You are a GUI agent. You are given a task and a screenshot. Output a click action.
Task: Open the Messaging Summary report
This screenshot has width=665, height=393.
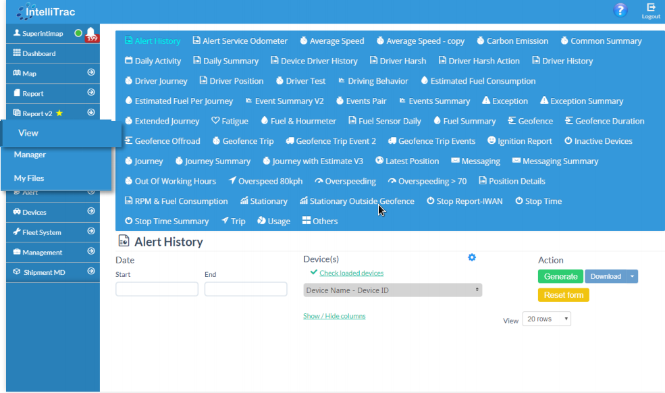point(555,161)
